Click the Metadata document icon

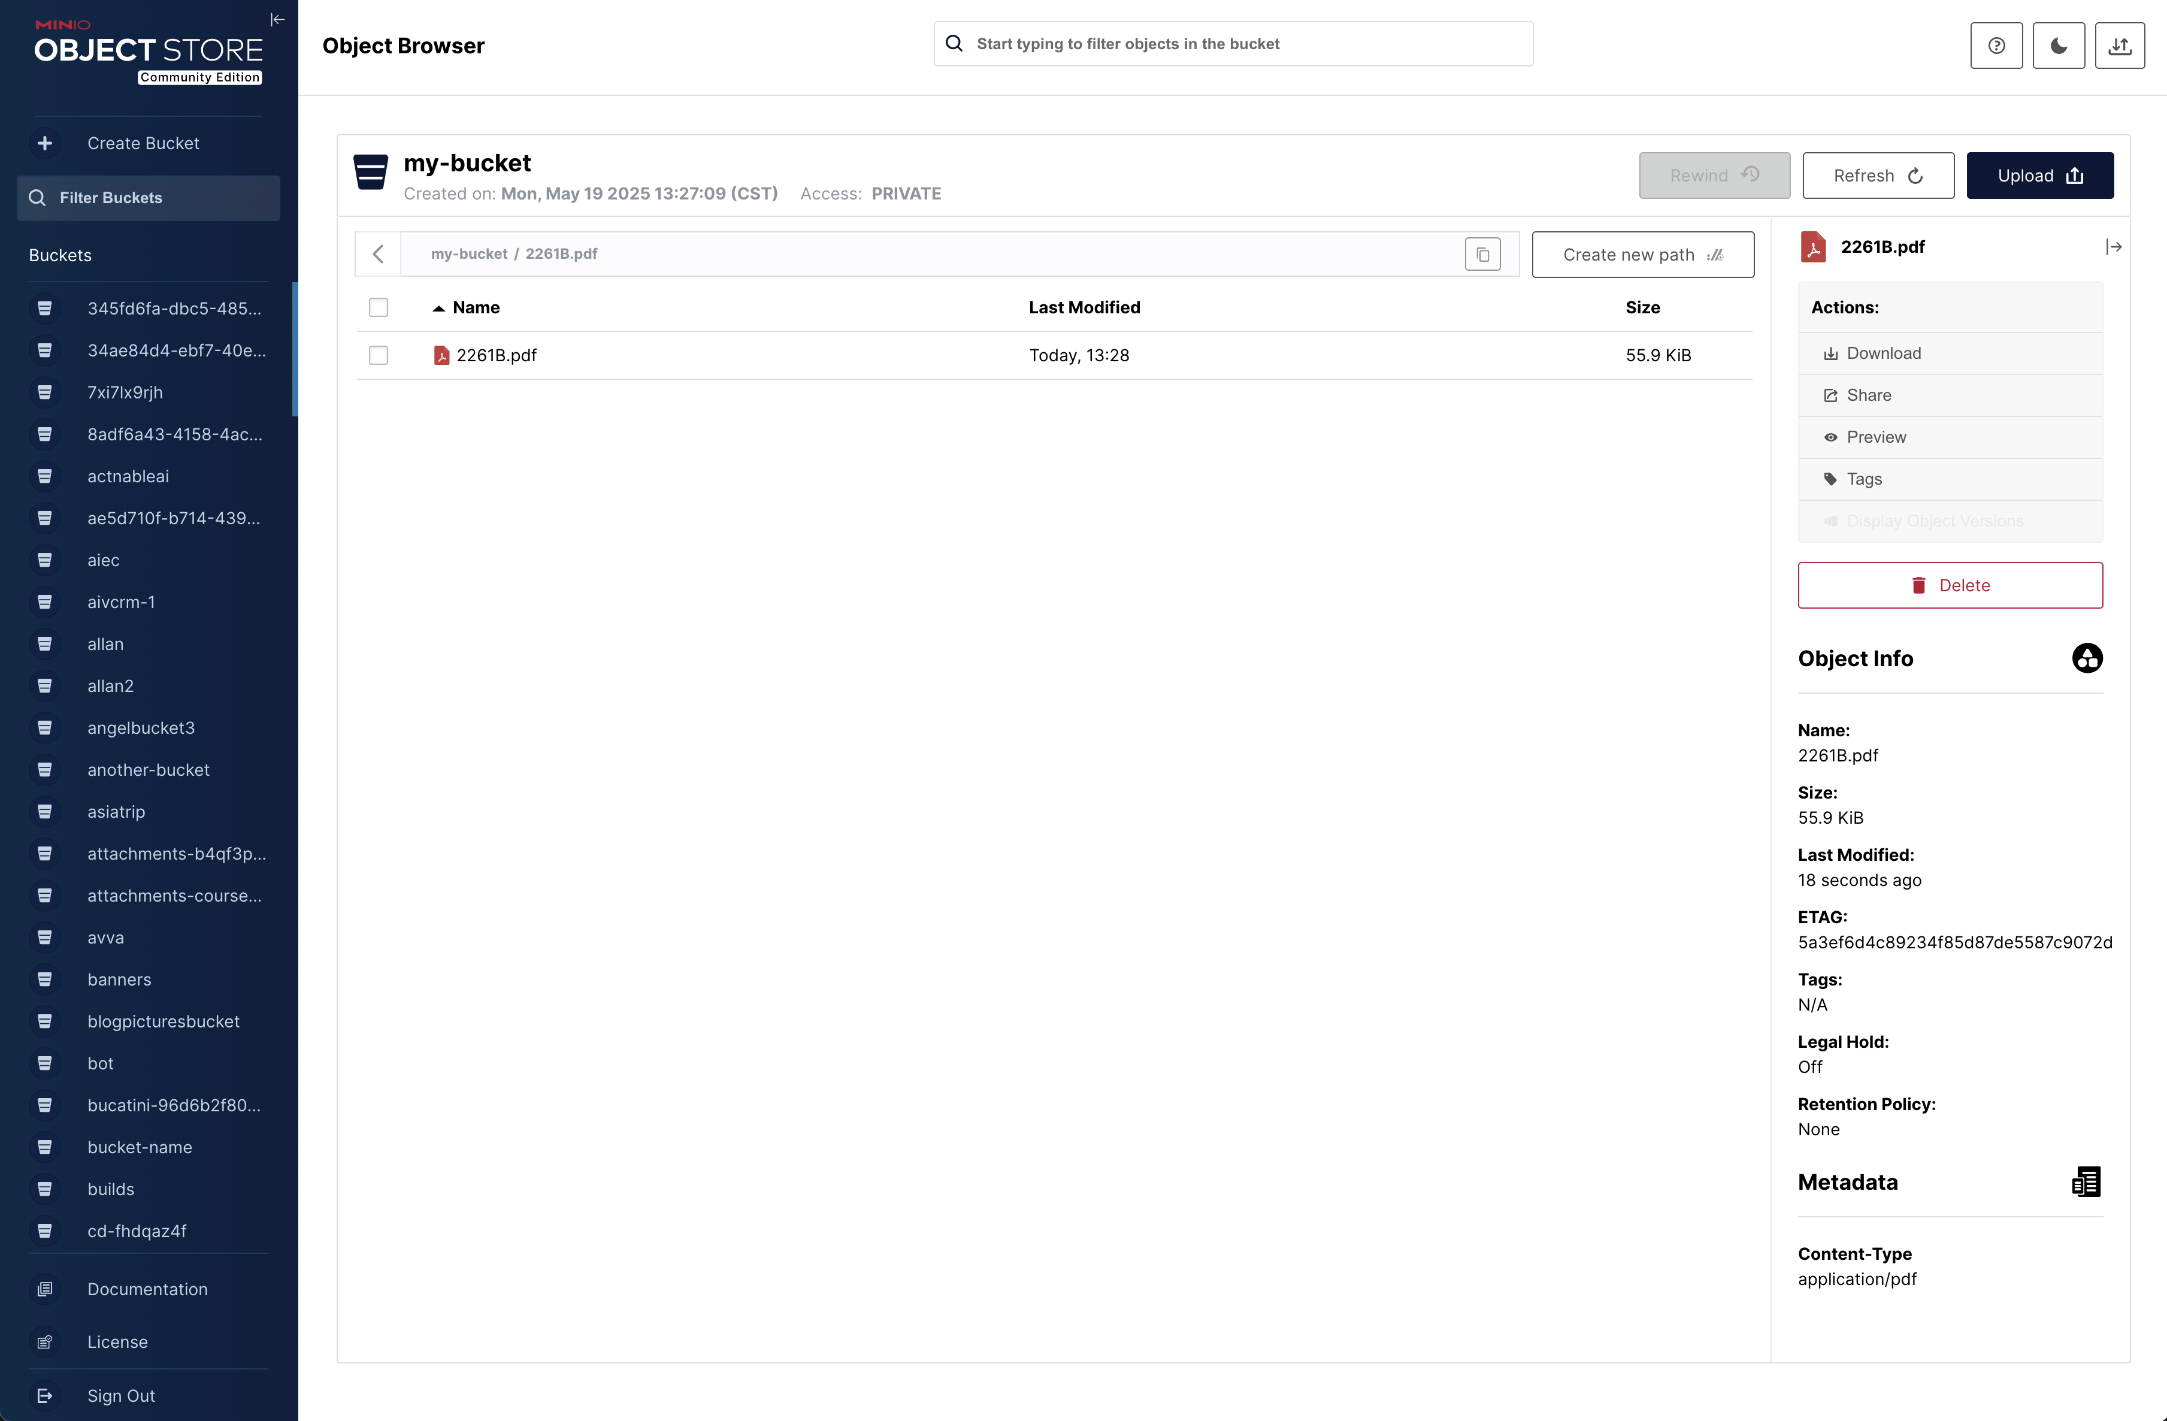(x=2086, y=1181)
